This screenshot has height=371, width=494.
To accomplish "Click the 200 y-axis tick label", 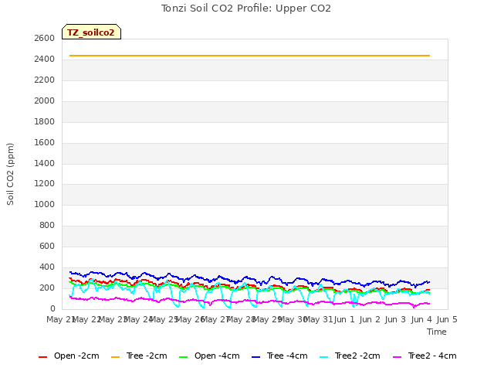I will pos(47,288).
